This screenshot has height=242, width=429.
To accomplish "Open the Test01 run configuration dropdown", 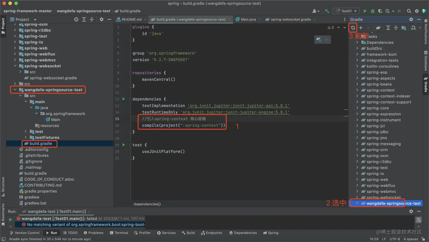I will point(346,11).
